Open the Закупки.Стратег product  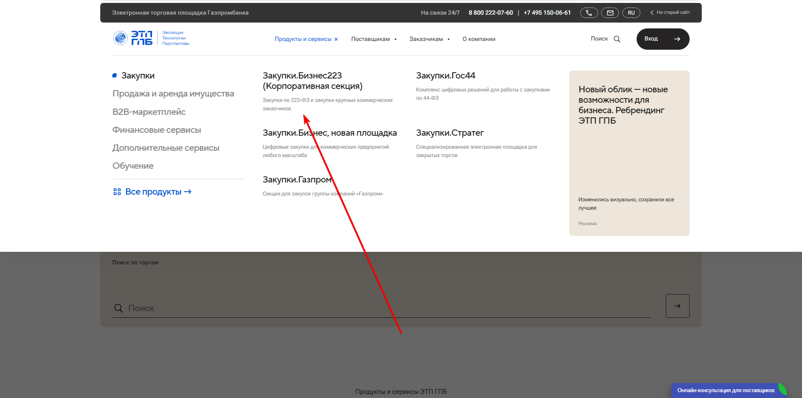[x=450, y=133]
